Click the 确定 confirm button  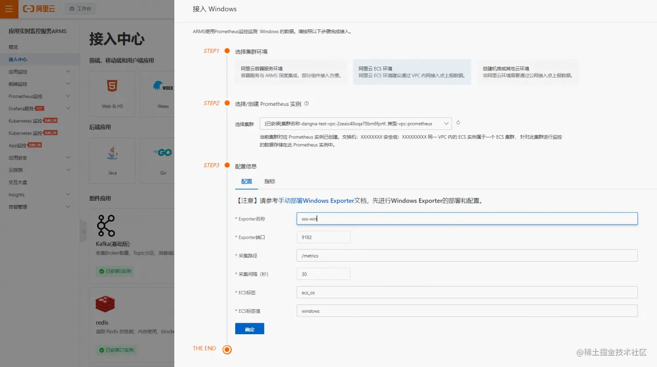[250, 329]
